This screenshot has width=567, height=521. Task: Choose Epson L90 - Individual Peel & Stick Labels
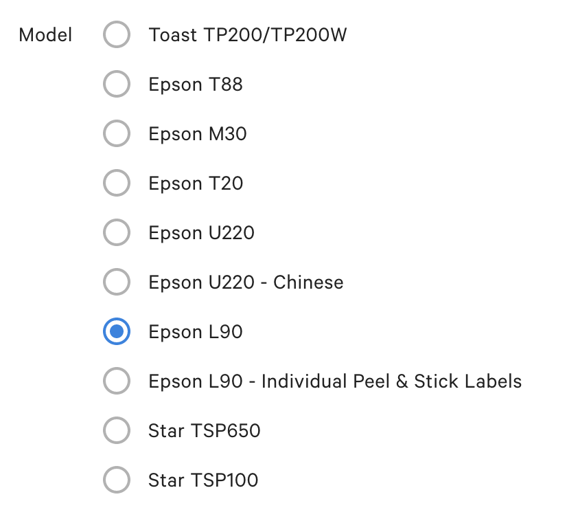[x=117, y=381]
